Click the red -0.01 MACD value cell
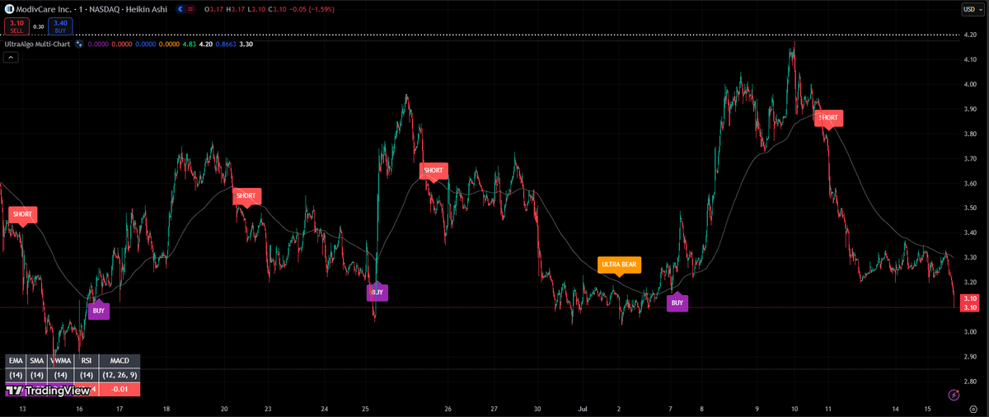The image size is (989, 417). [119, 389]
